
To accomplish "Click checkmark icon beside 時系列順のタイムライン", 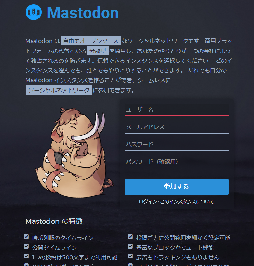I will coord(26,237).
